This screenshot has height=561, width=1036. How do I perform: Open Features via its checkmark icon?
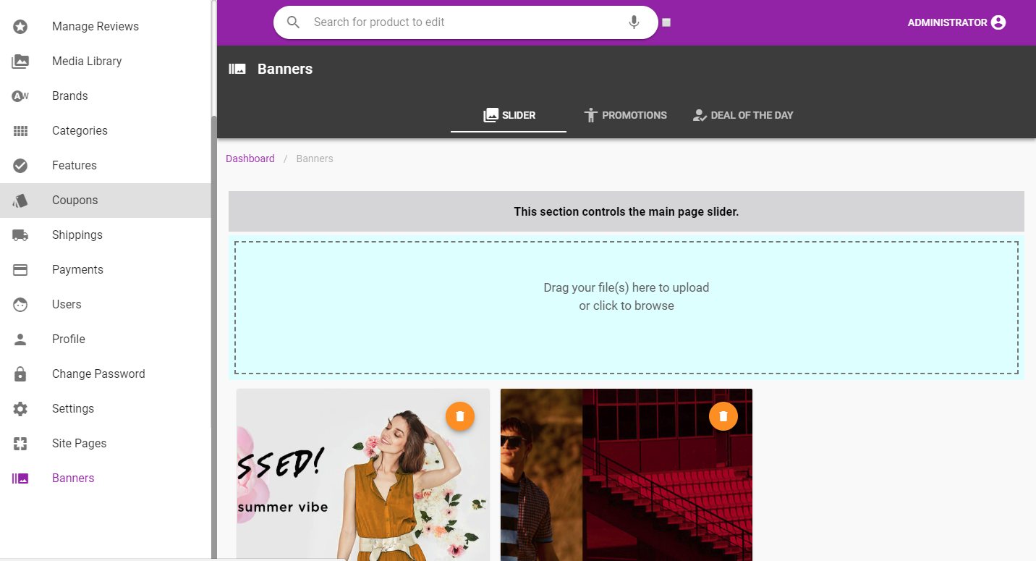[x=20, y=165]
